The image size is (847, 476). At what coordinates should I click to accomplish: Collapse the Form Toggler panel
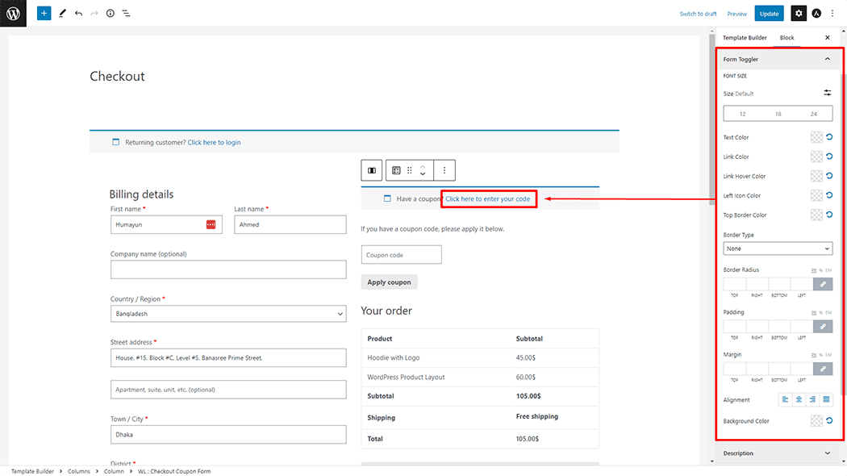827,59
